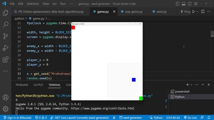Open the Selection menu
The image size is (214, 120).
[33, 4]
